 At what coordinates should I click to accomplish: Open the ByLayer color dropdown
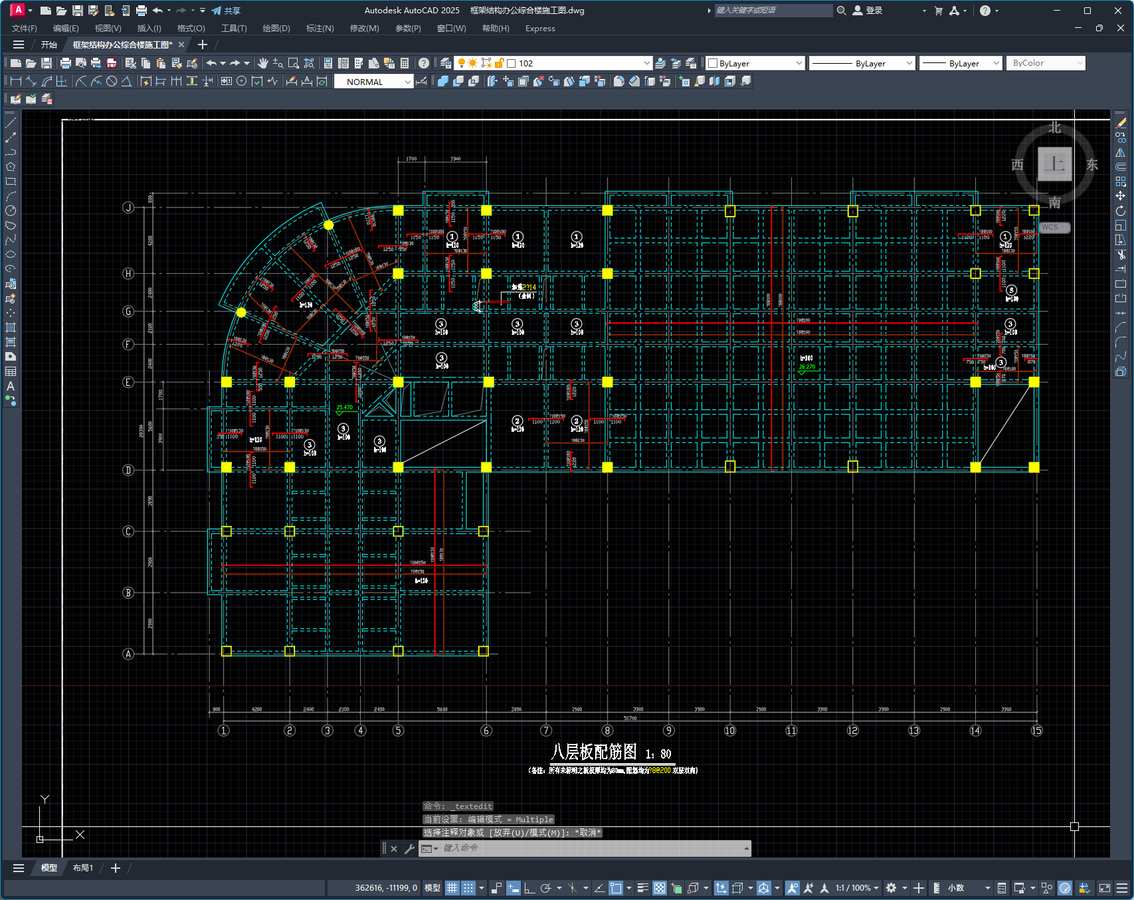coord(755,63)
